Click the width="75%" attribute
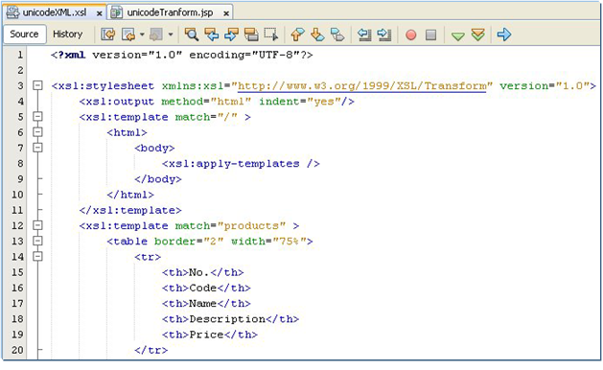Image resolution: width=603 pixels, height=370 pixels. coord(268,242)
